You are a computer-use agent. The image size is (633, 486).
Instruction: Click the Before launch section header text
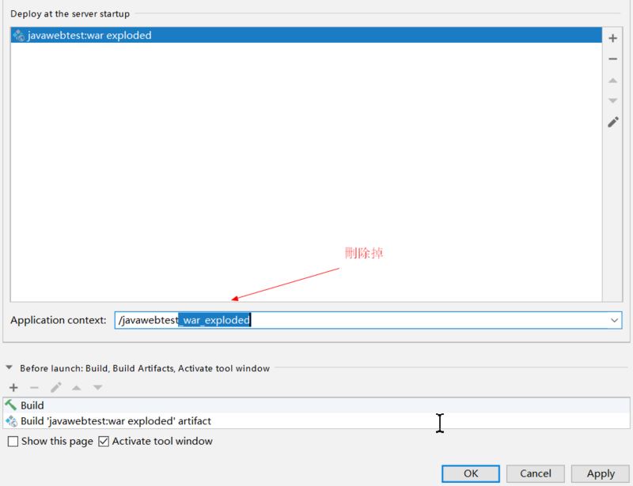tap(145, 368)
